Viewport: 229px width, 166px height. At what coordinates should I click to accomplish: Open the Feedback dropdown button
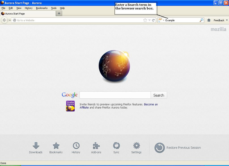220,20
